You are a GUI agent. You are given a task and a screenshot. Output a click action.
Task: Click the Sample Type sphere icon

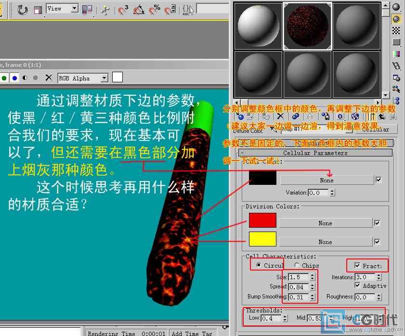click(x=396, y=7)
